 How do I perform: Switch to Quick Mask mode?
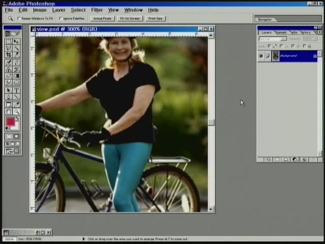click(16, 136)
